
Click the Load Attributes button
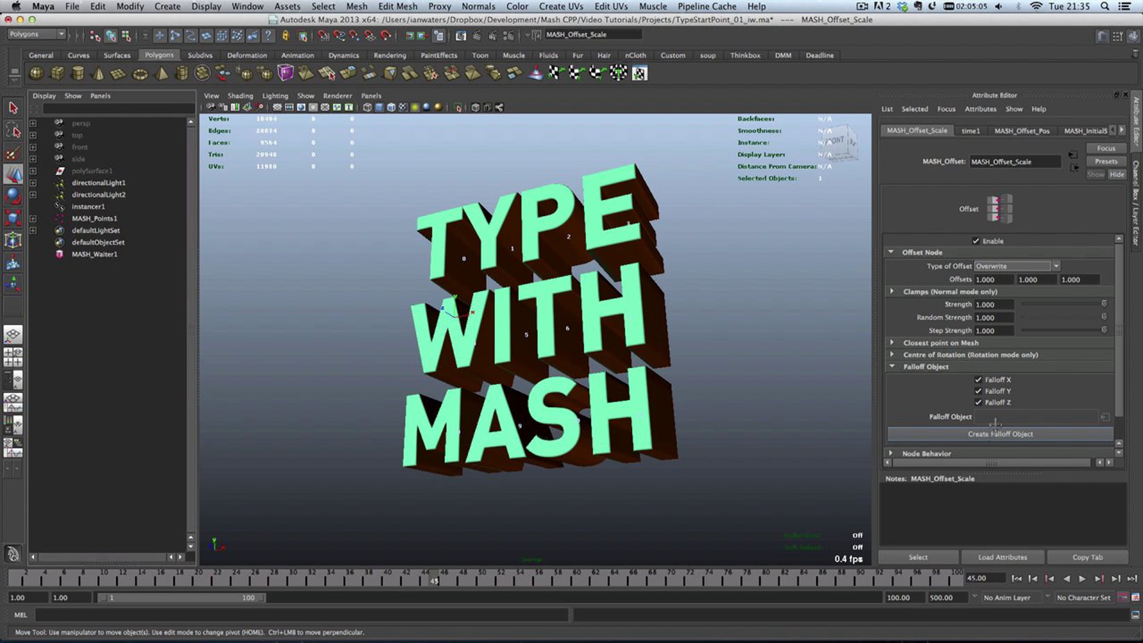tap(1003, 557)
